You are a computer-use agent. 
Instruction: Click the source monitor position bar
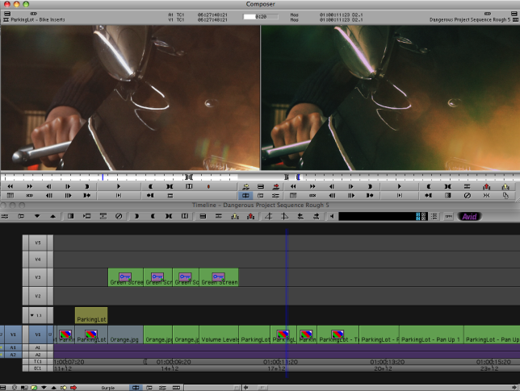(120, 177)
